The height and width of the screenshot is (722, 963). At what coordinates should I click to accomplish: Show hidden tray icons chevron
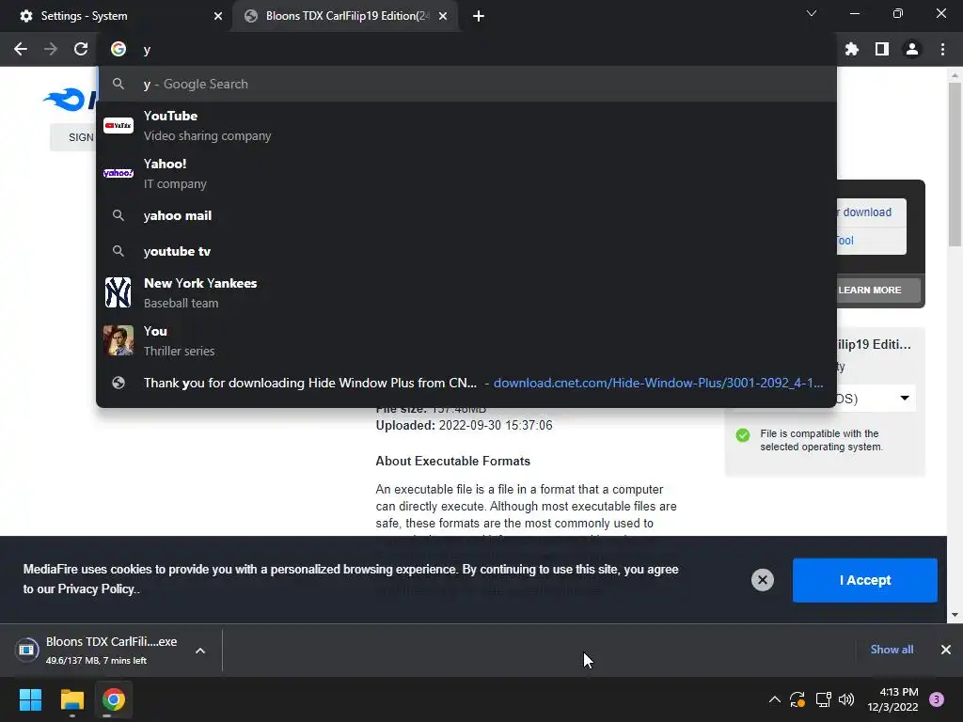tap(775, 699)
